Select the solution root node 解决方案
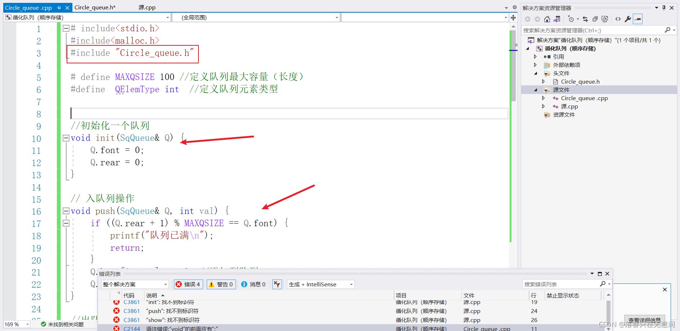Viewport: 680px width, 331px height. click(599, 40)
